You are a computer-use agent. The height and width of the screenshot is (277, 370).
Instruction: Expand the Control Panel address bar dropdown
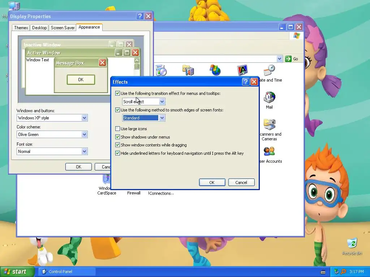coord(279,59)
